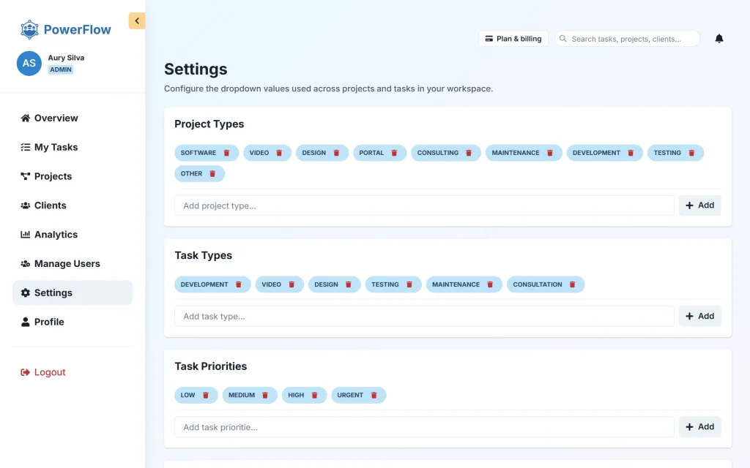The height and width of the screenshot is (468, 750).
Task: Remove the TESTING task type
Action: 409,284
